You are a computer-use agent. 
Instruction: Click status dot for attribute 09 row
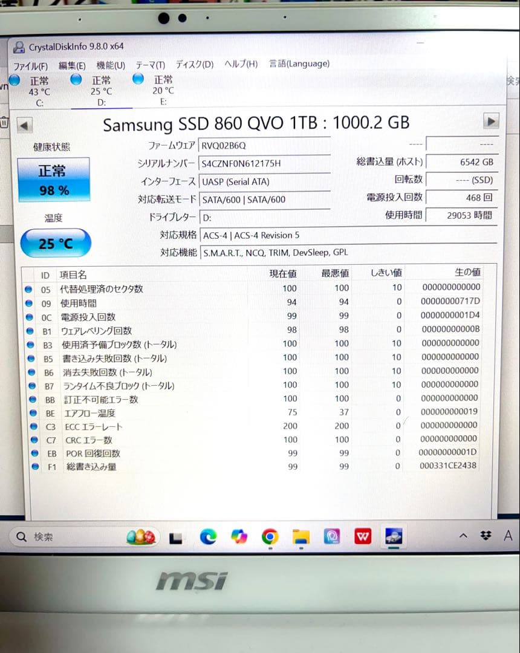[29, 303]
